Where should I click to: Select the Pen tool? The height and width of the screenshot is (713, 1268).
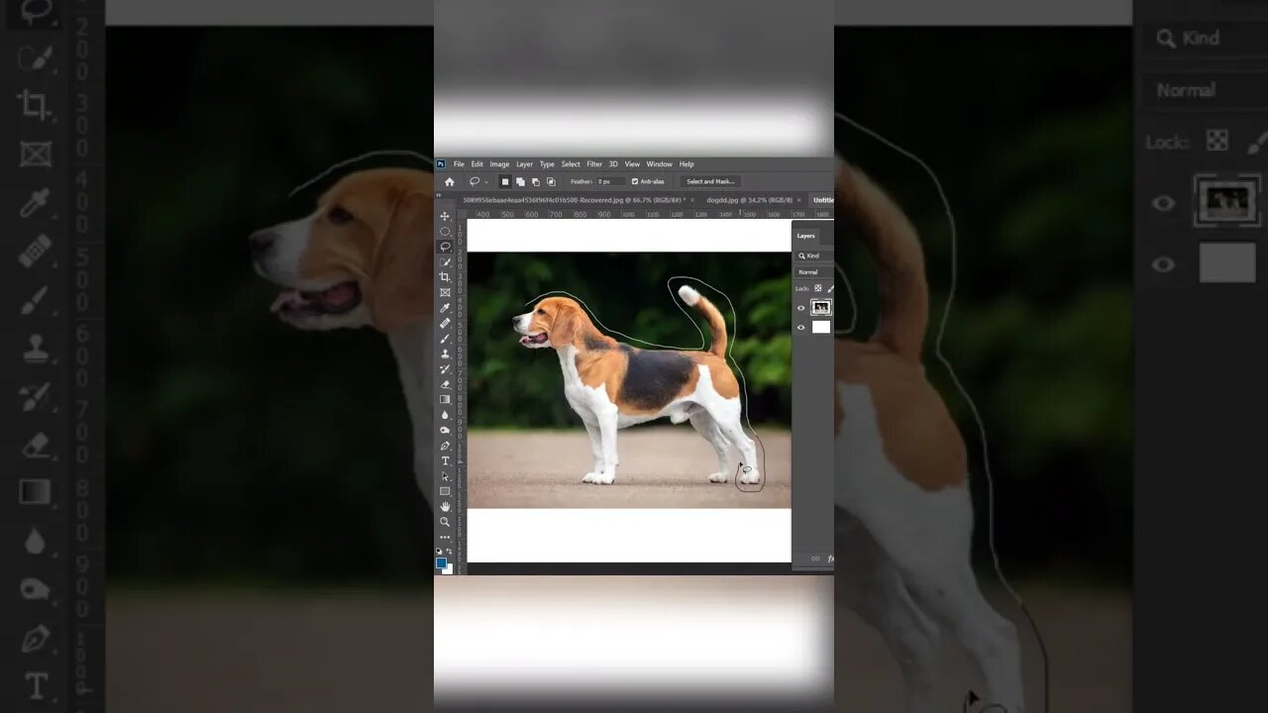click(x=445, y=446)
